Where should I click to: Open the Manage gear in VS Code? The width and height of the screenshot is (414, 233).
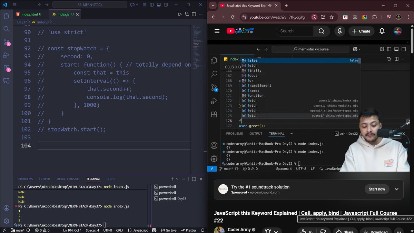[x=6, y=221]
